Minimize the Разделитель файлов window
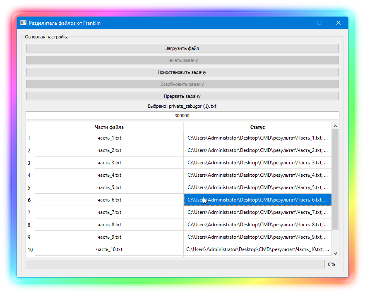365x294 pixels. [301, 23]
